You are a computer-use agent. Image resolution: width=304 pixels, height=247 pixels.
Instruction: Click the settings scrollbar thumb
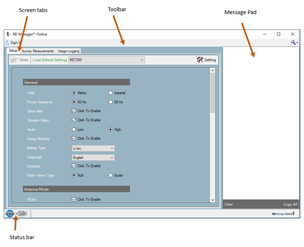pyautogui.click(x=212, y=93)
